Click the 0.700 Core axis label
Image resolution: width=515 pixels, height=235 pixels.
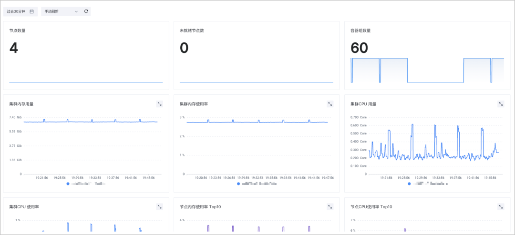(359, 117)
